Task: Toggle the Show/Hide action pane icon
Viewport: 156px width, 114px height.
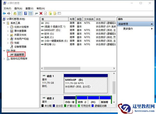Action: [30, 13]
